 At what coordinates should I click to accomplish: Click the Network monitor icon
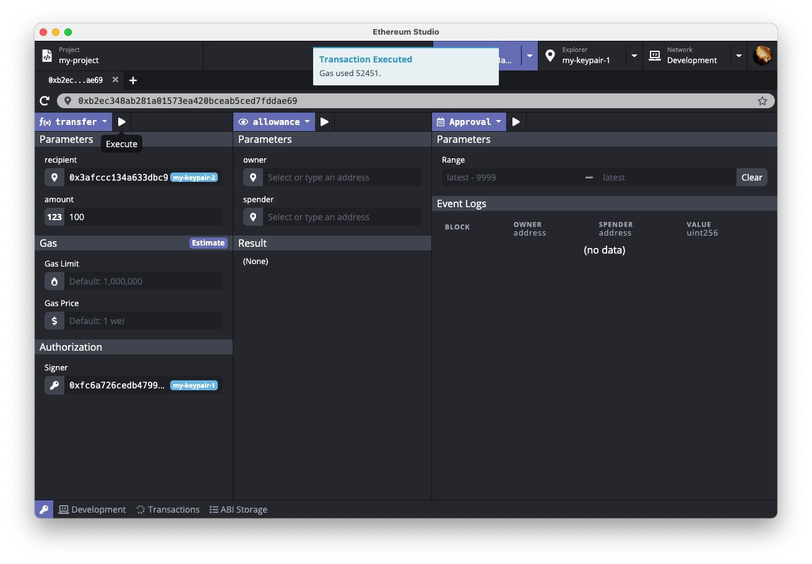pyautogui.click(x=654, y=56)
